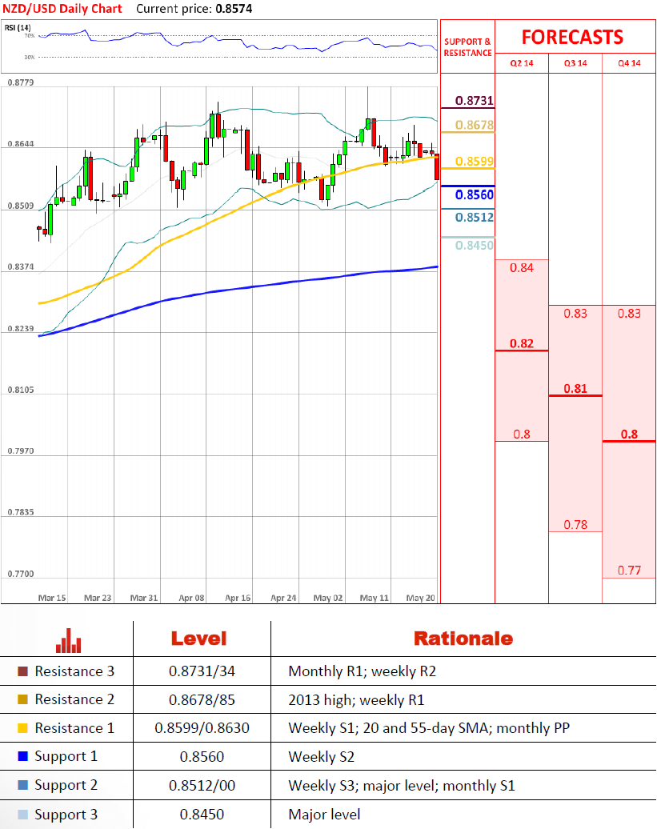Viewport: 657px width, 829px height.
Task: Click the Q2 14 median forecast 0.82
Action: click(522, 343)
